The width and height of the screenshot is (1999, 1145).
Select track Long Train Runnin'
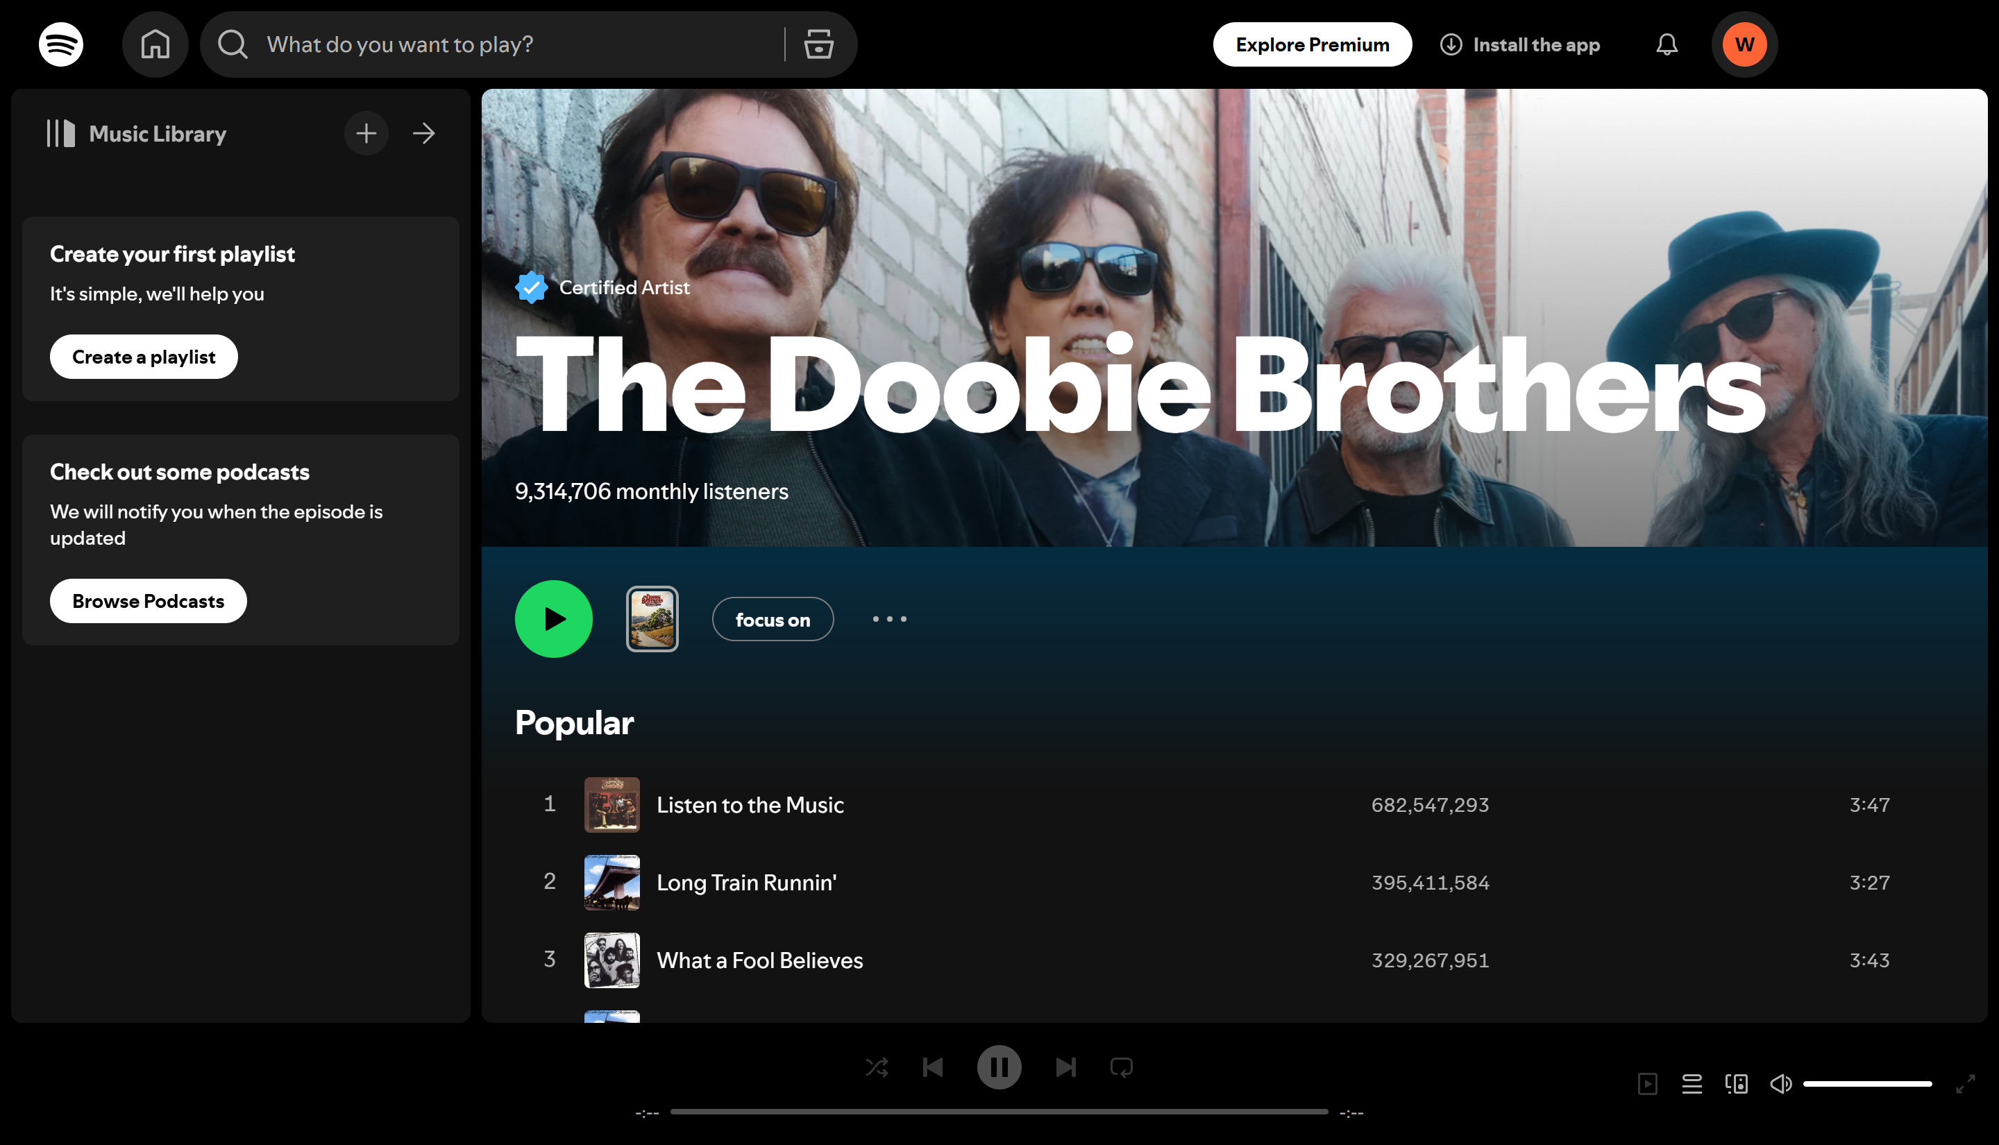click(746, 882)
